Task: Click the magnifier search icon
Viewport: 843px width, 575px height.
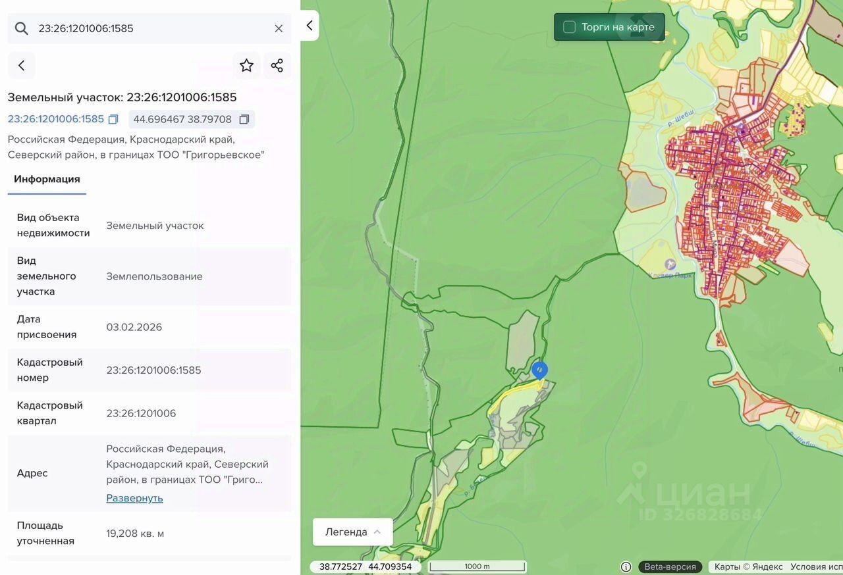Action: [22, 28]
